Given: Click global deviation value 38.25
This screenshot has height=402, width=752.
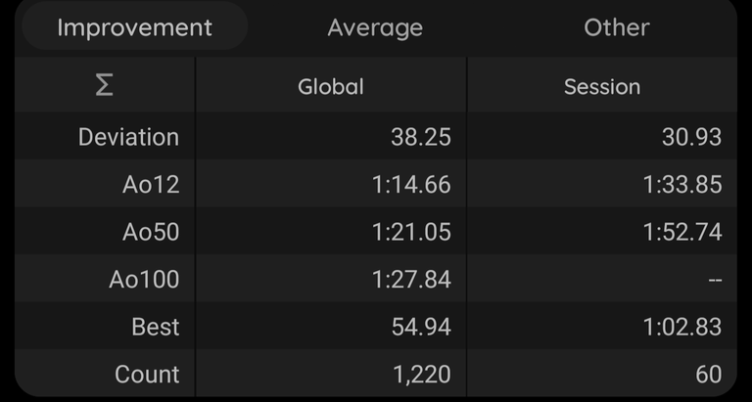Looking at the screenshot, I should point(421,137).
